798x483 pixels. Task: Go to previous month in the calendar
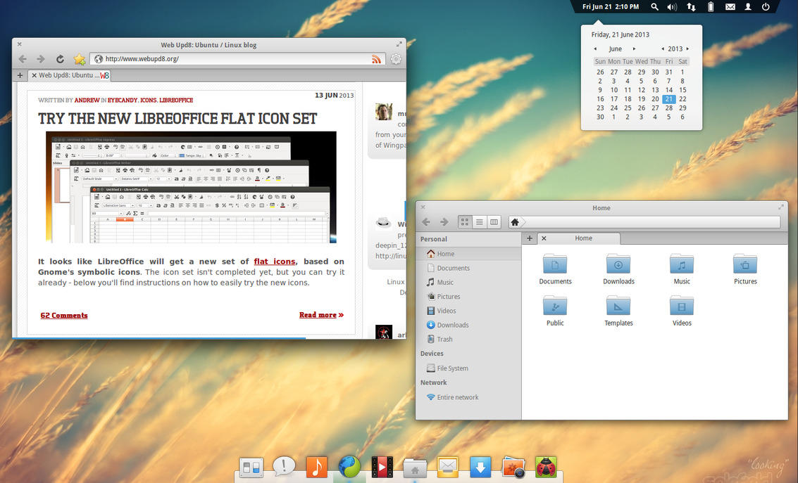coord(595,49)
